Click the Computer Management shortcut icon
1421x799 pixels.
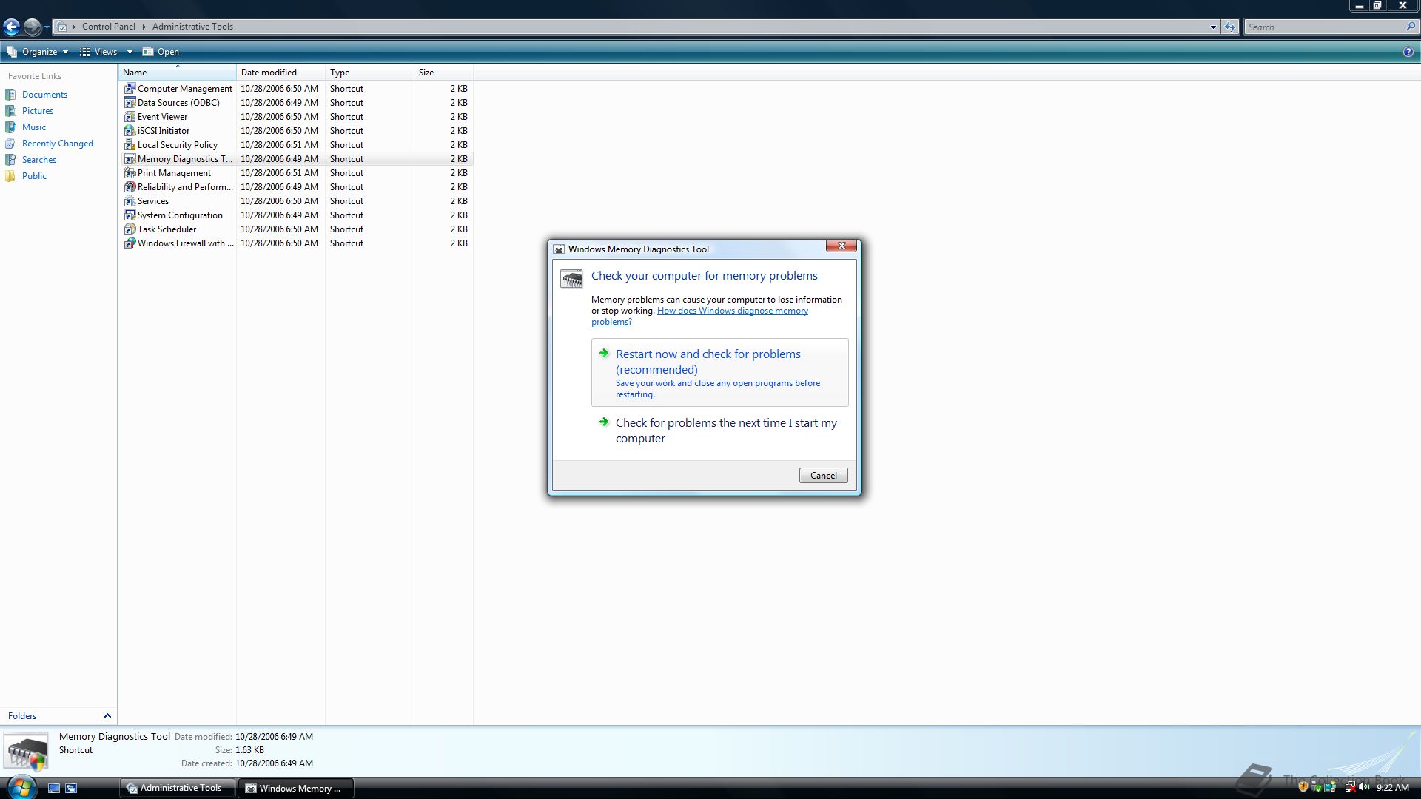click(130, 88)
